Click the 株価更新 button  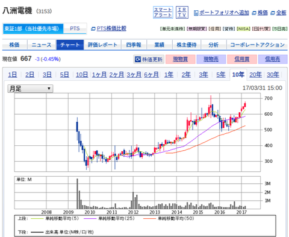(x=149, y=59)
